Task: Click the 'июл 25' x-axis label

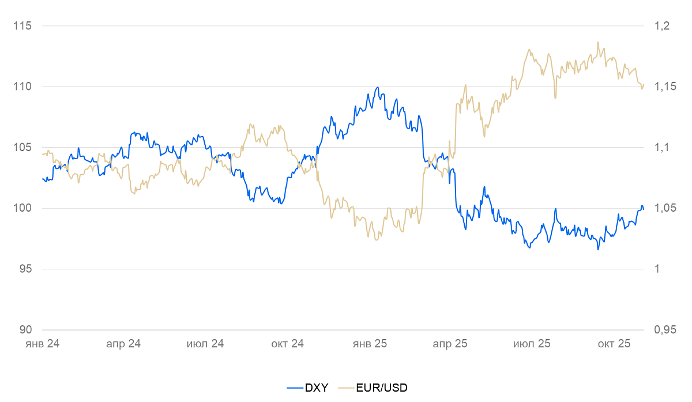Action: tap(532, 344)
